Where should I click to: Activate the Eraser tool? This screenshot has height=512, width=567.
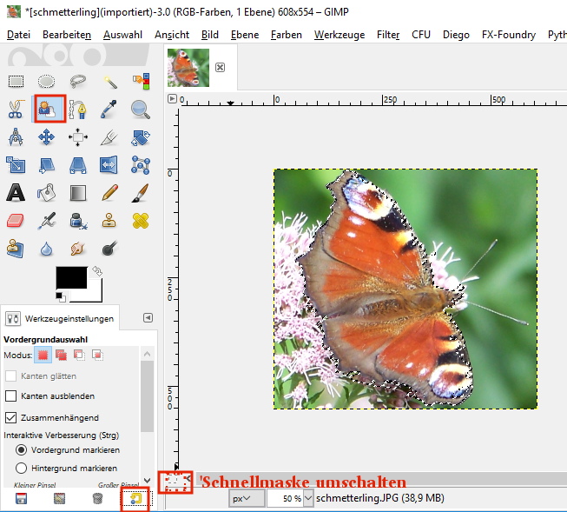click(x=16, y=220)
